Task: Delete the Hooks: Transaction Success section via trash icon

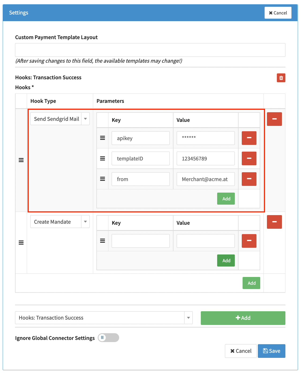Action: tap(281, 78)
